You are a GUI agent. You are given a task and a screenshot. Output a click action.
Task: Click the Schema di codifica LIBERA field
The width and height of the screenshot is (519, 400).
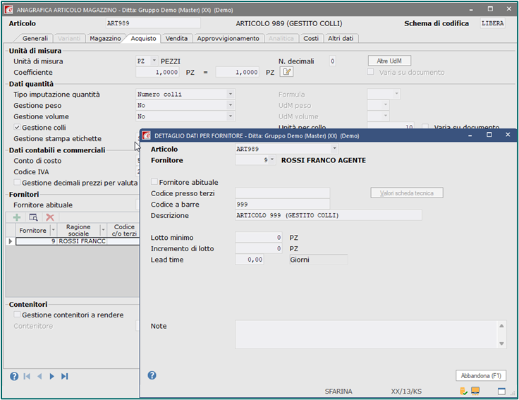coord(492,23)
